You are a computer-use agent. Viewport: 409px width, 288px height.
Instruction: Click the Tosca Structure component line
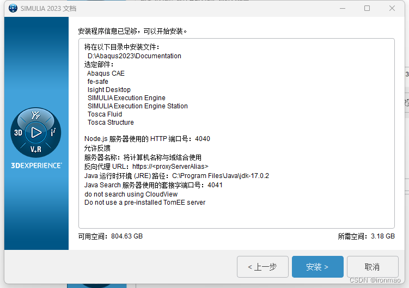(111, 122)
